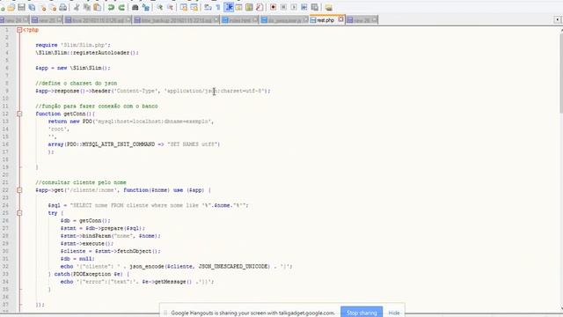563x317 pixels.
Task: Copy selection using the Copy toolbar icon
Action: point(87,7)
